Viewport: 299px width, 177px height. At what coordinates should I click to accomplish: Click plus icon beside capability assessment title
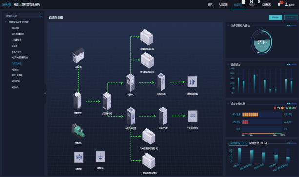(x=228, y=25)
